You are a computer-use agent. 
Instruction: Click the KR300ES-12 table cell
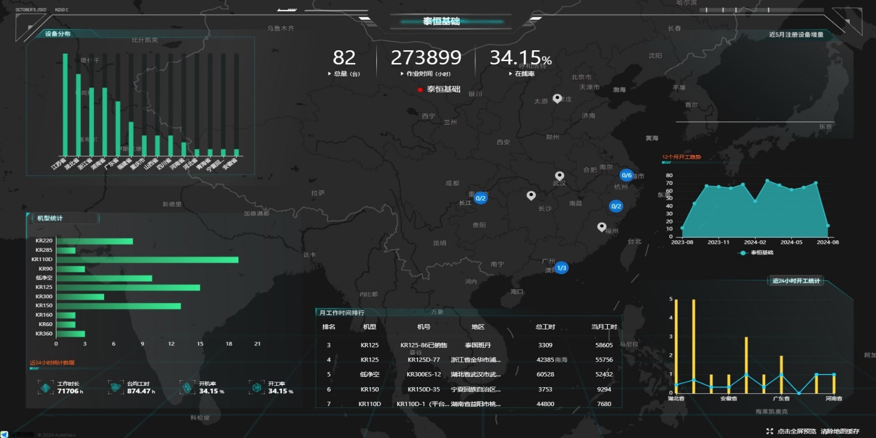424,374
